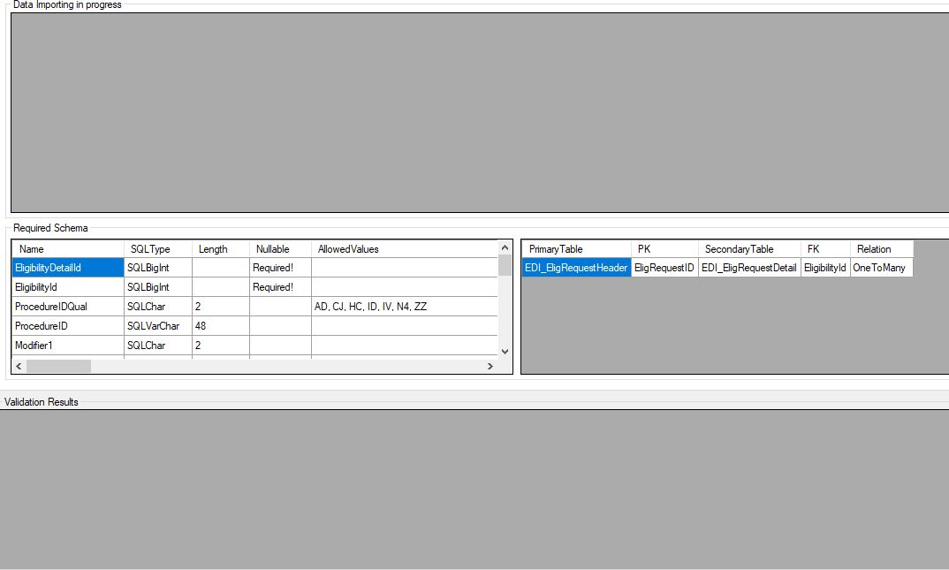Click schema grid scroll left arrow
Image resolution: width=949 pixels, height=570 pixels.
pyautogui.click(x=19, y=366)
